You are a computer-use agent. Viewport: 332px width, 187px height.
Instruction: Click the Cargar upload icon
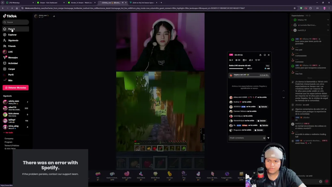tap(5, 69)
